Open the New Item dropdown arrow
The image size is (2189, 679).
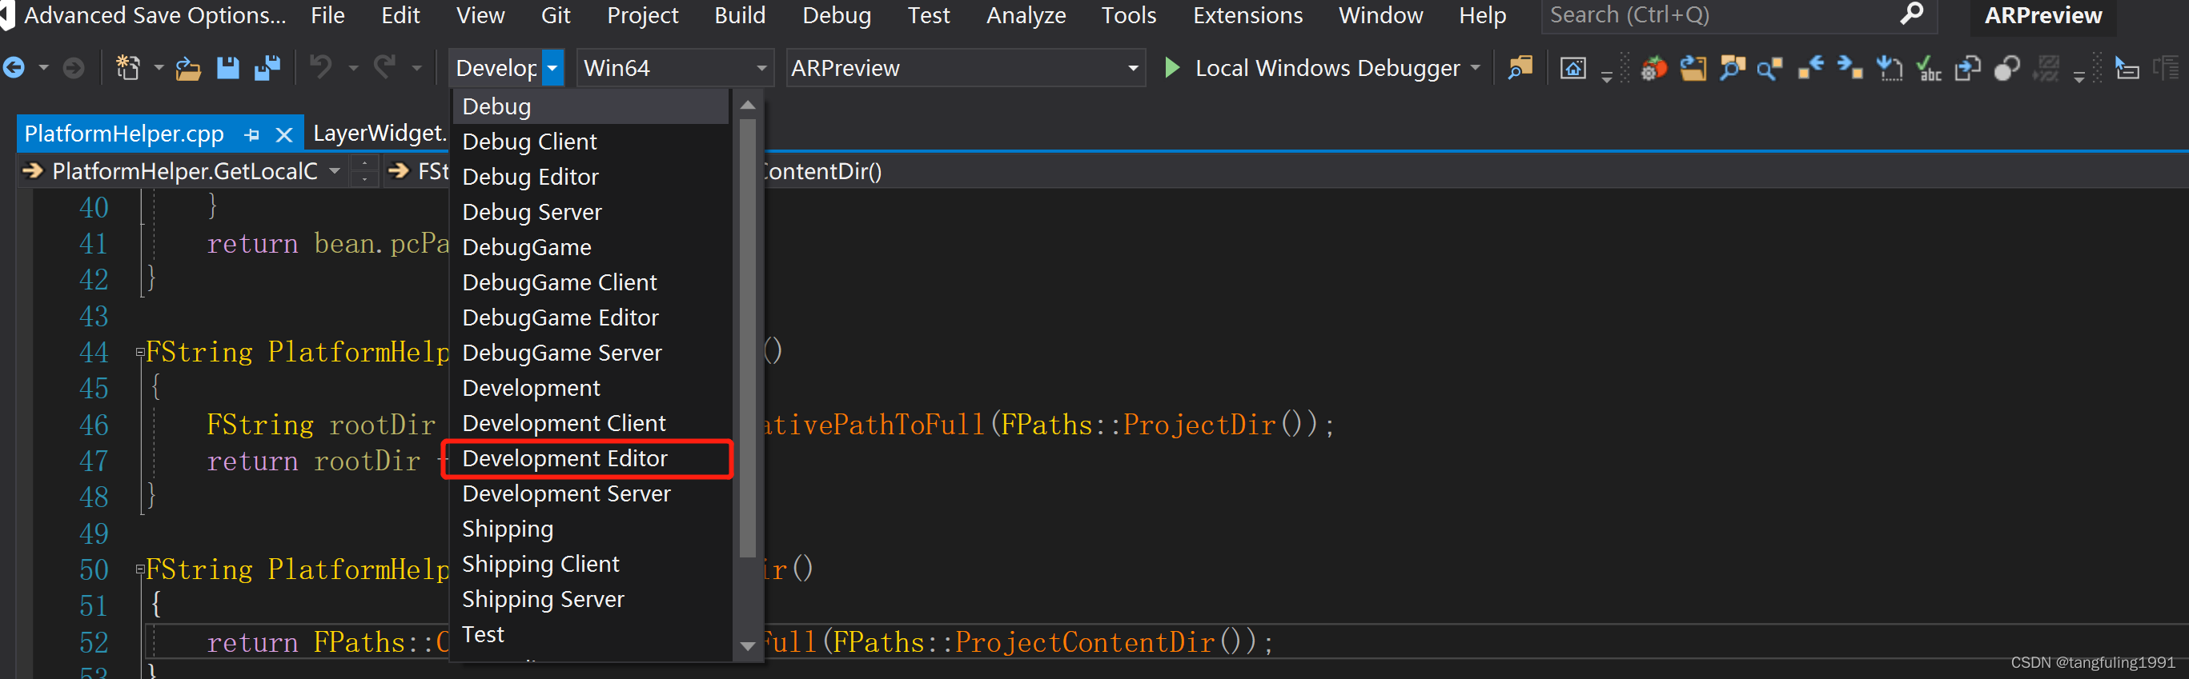(158, 68)
